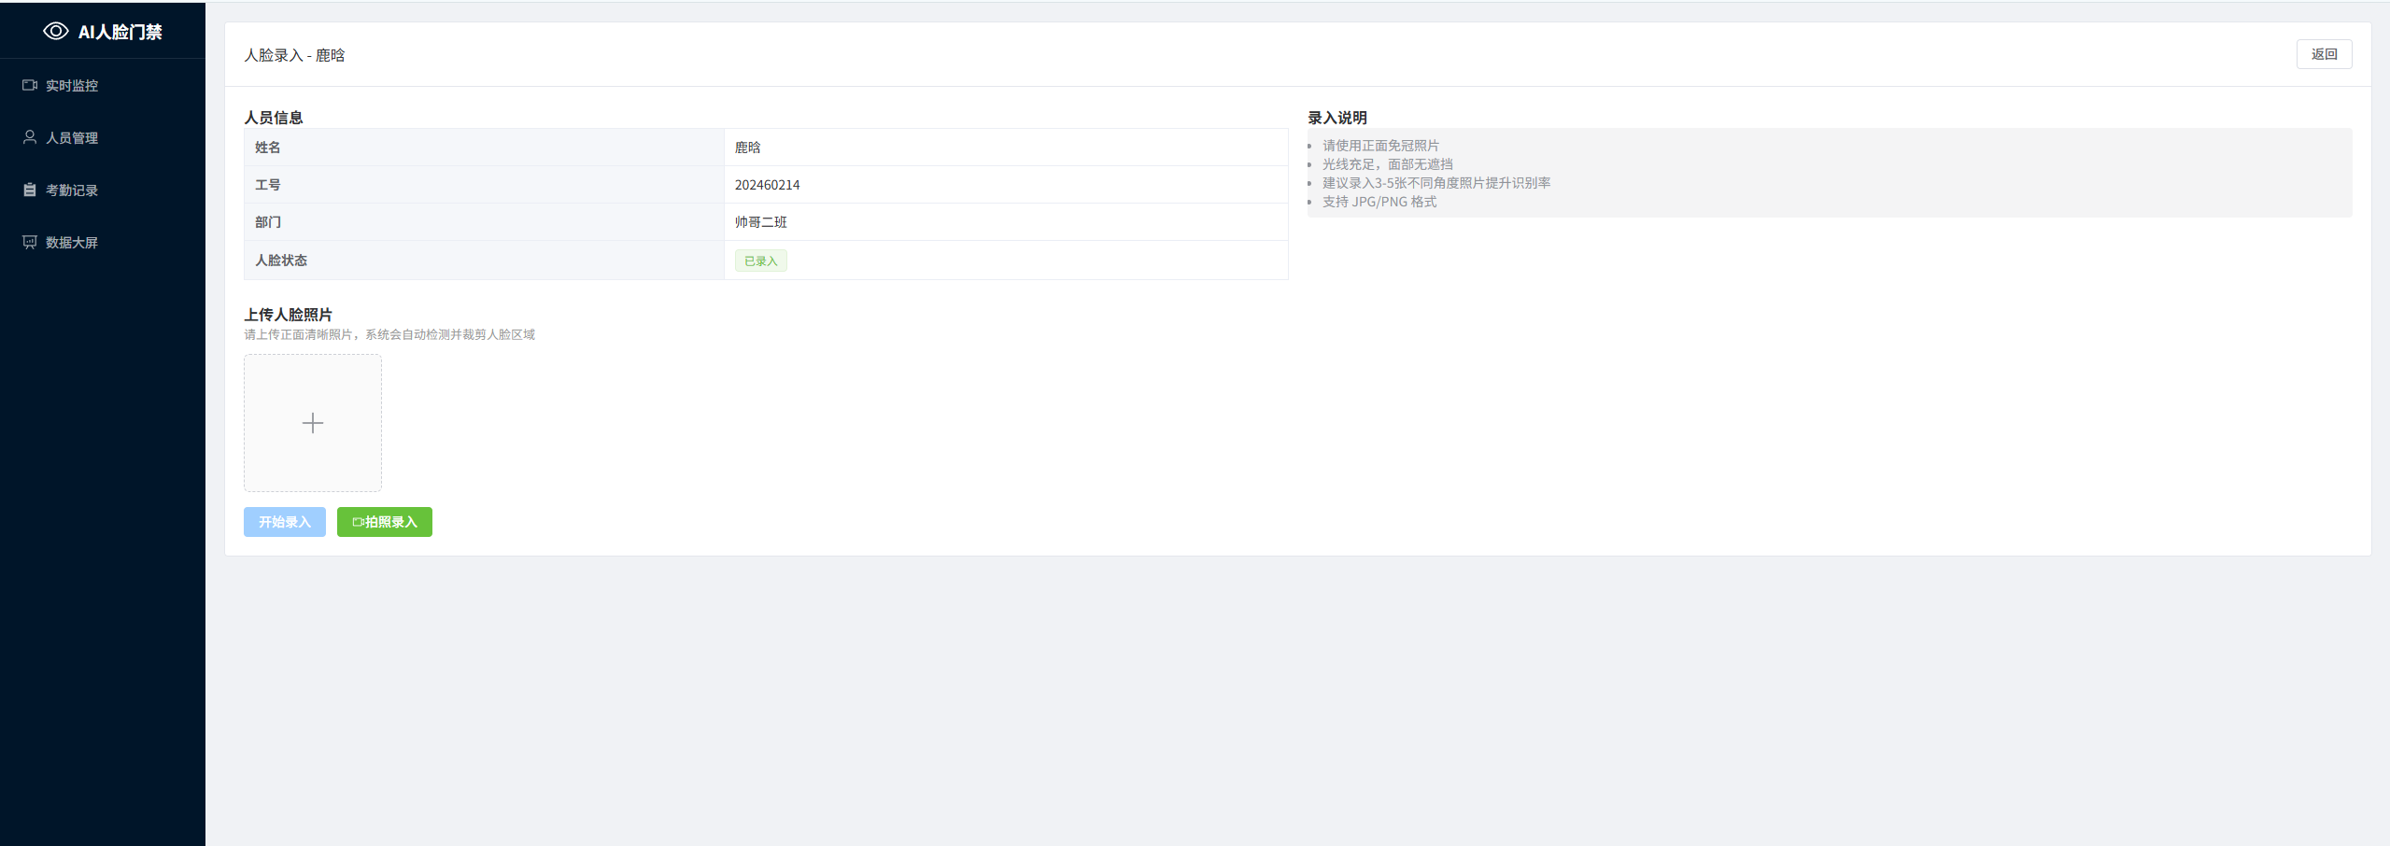Screen dimensions: 2390x846
Task: Click the tip 支持 JPG/PNG 格式
Action: 1379,202
